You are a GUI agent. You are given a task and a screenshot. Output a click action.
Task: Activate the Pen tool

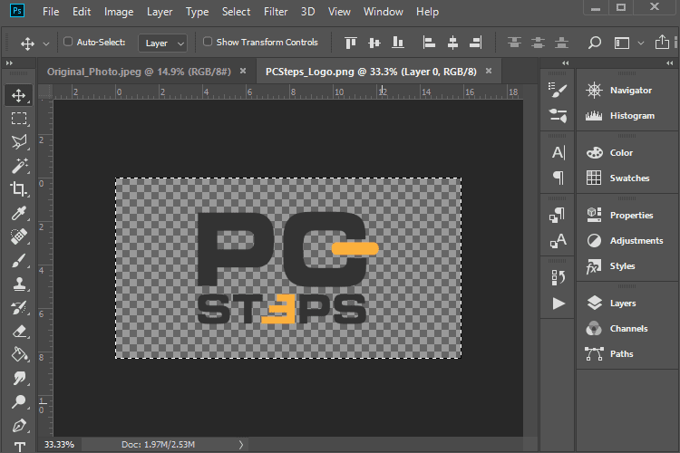(19, 426)
